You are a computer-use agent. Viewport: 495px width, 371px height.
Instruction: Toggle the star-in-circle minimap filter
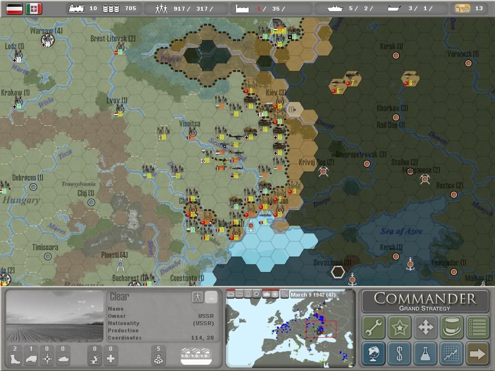275,294
